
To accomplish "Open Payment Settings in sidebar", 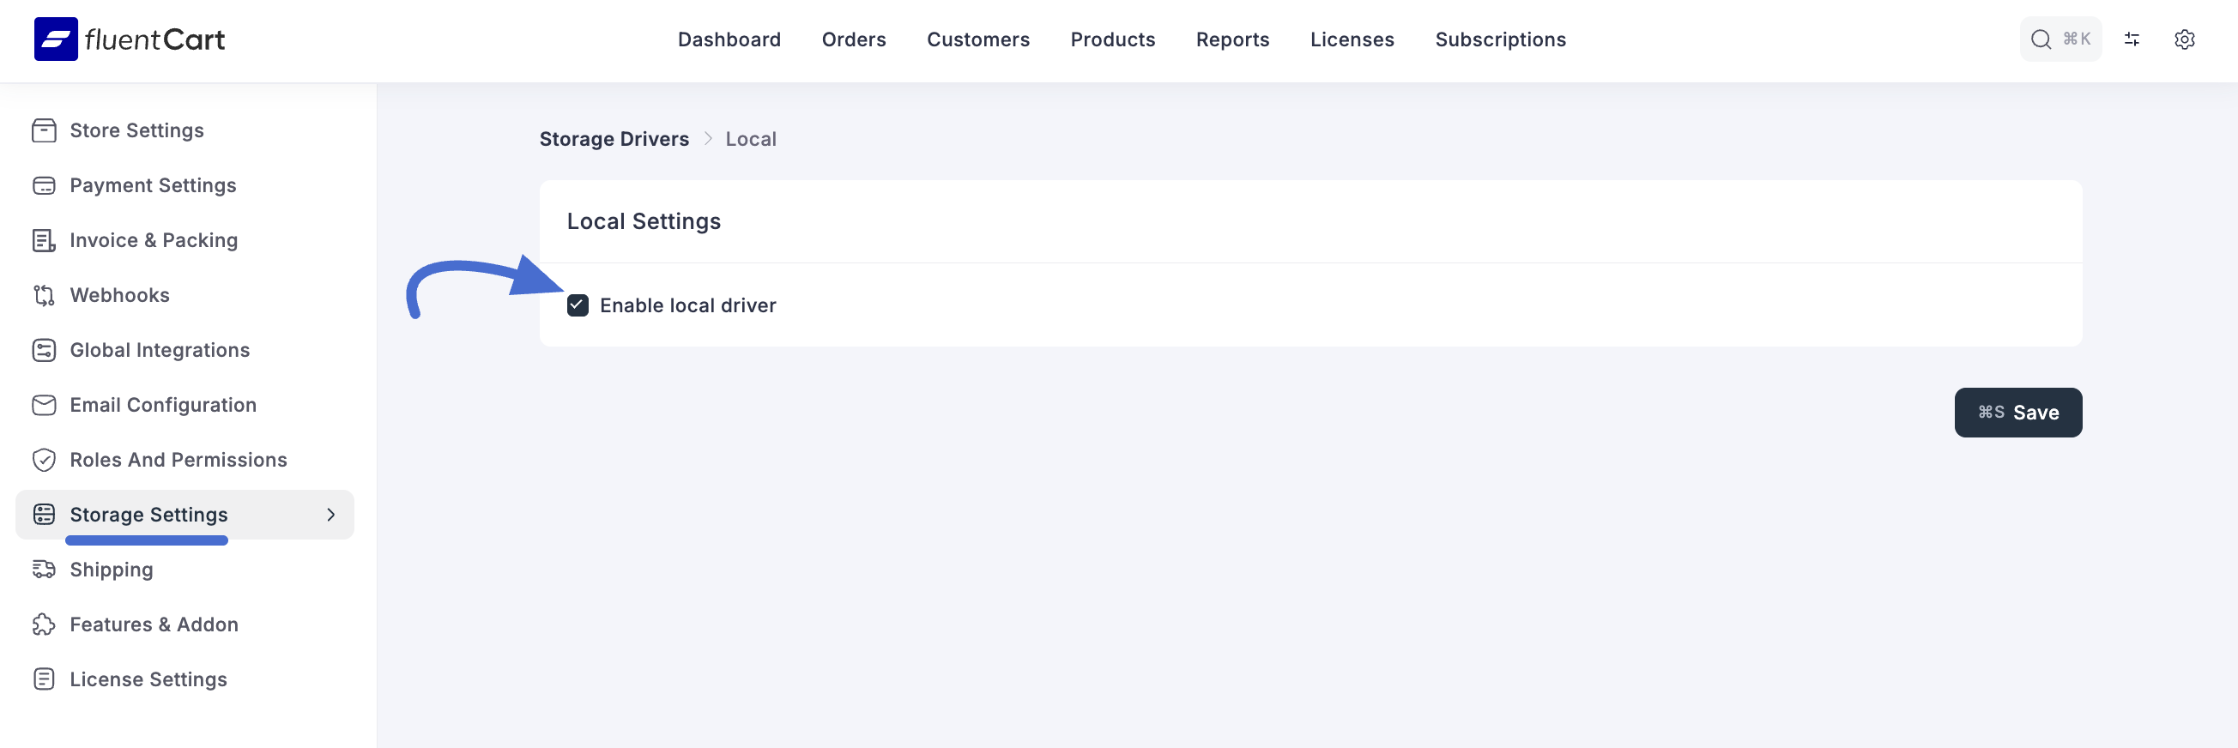I will [x=153, y=185].
